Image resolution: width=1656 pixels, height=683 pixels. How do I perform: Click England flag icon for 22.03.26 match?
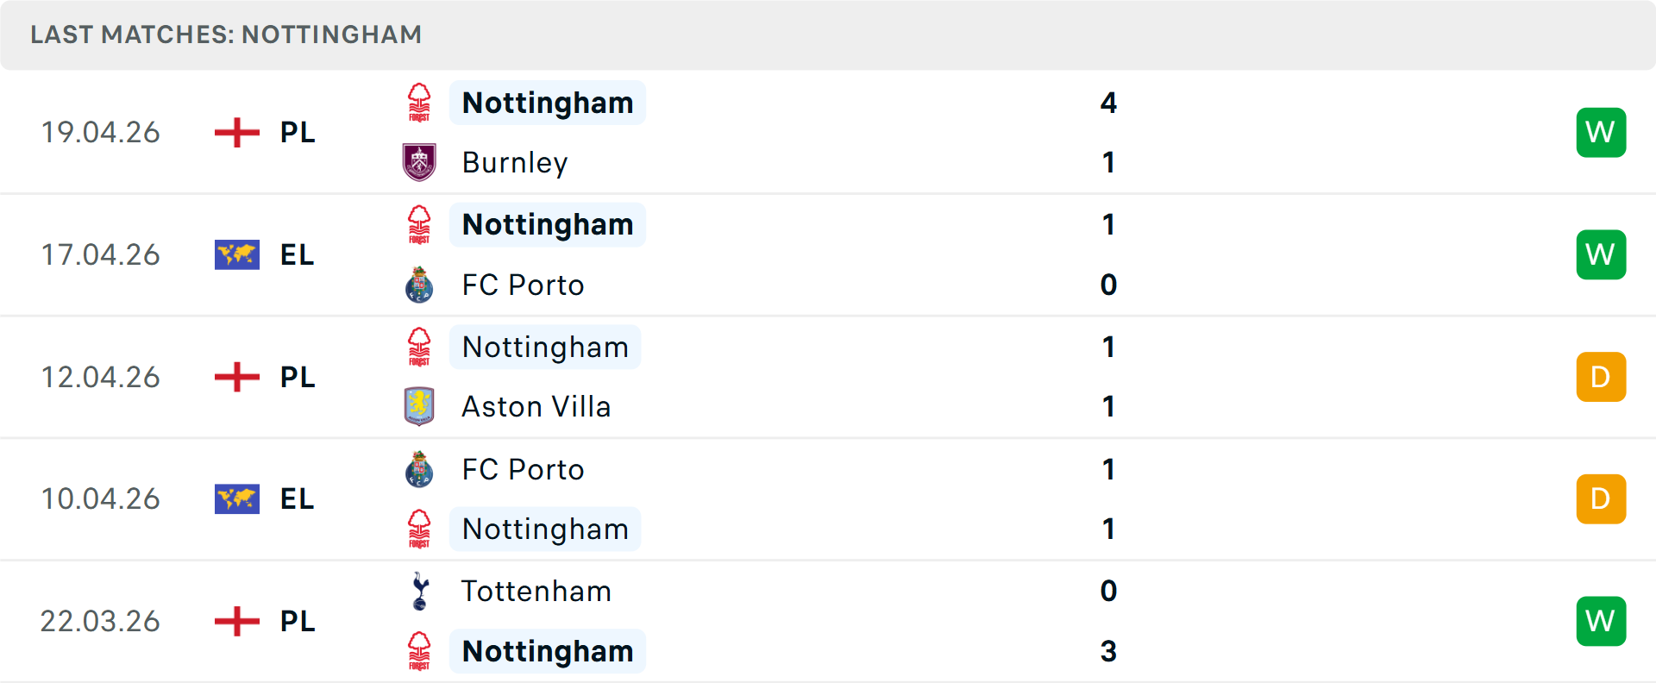236,621
